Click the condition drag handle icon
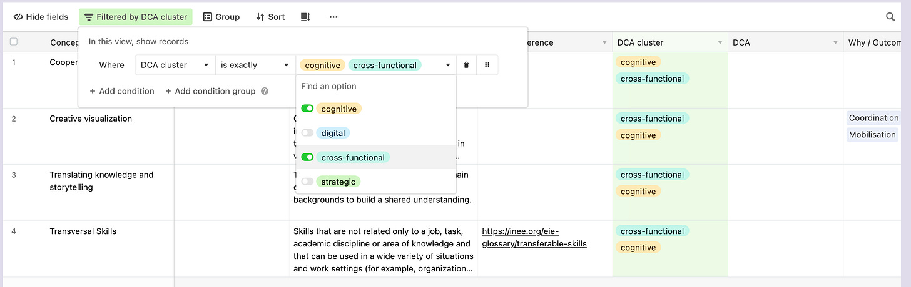 (487, 65)
